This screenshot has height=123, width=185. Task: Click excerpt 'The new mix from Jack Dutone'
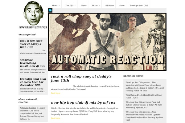(x=33, y=71)
